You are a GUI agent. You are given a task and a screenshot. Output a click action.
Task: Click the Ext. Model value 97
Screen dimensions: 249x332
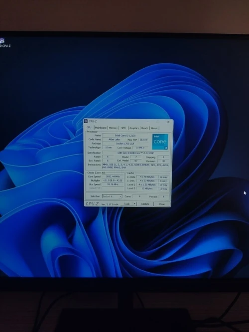pos(136,161)
